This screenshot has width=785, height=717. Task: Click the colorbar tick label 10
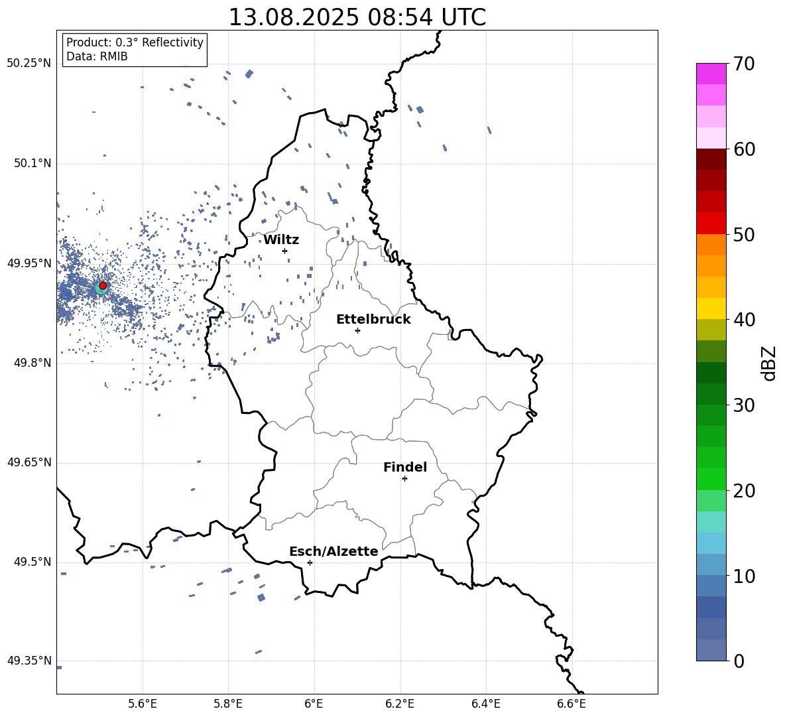(745, 576)
